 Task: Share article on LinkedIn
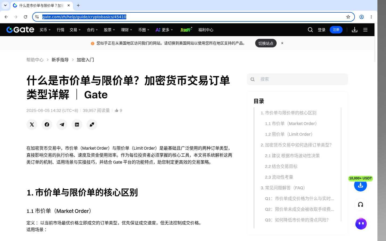point(77,125)
